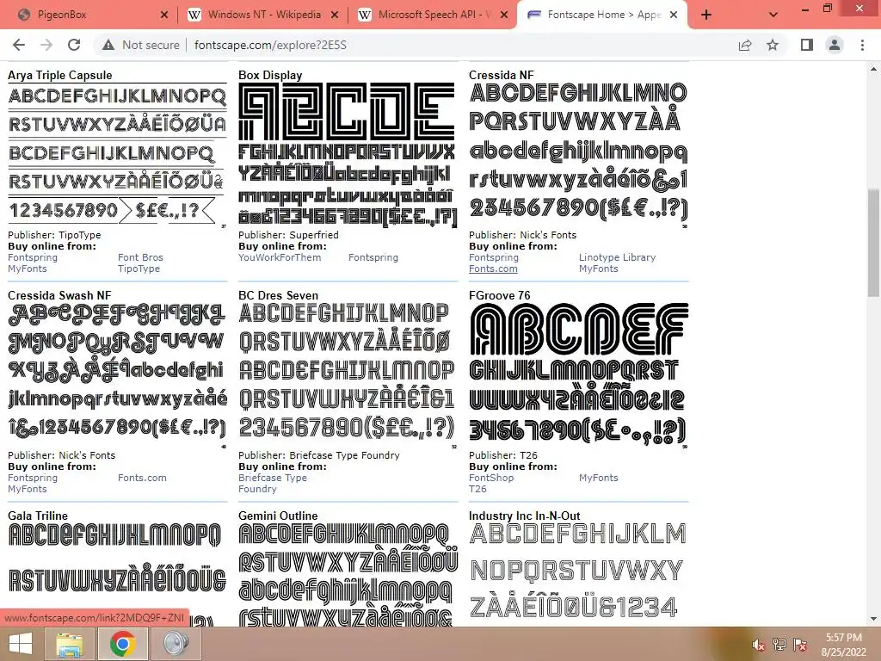Click the Cressida NF font sample
Viewport: 881px width, 661px height.
(x=579, y=155)
